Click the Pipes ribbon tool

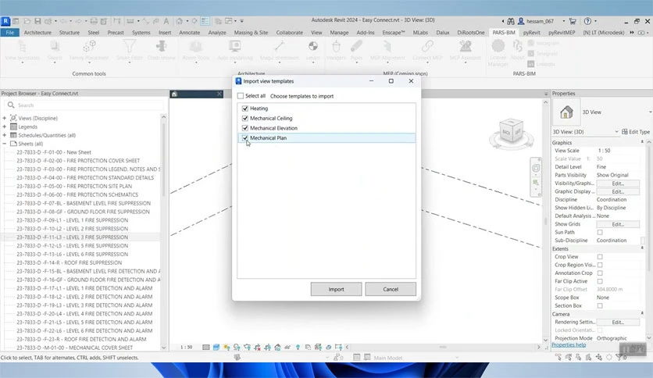[356, 51]
